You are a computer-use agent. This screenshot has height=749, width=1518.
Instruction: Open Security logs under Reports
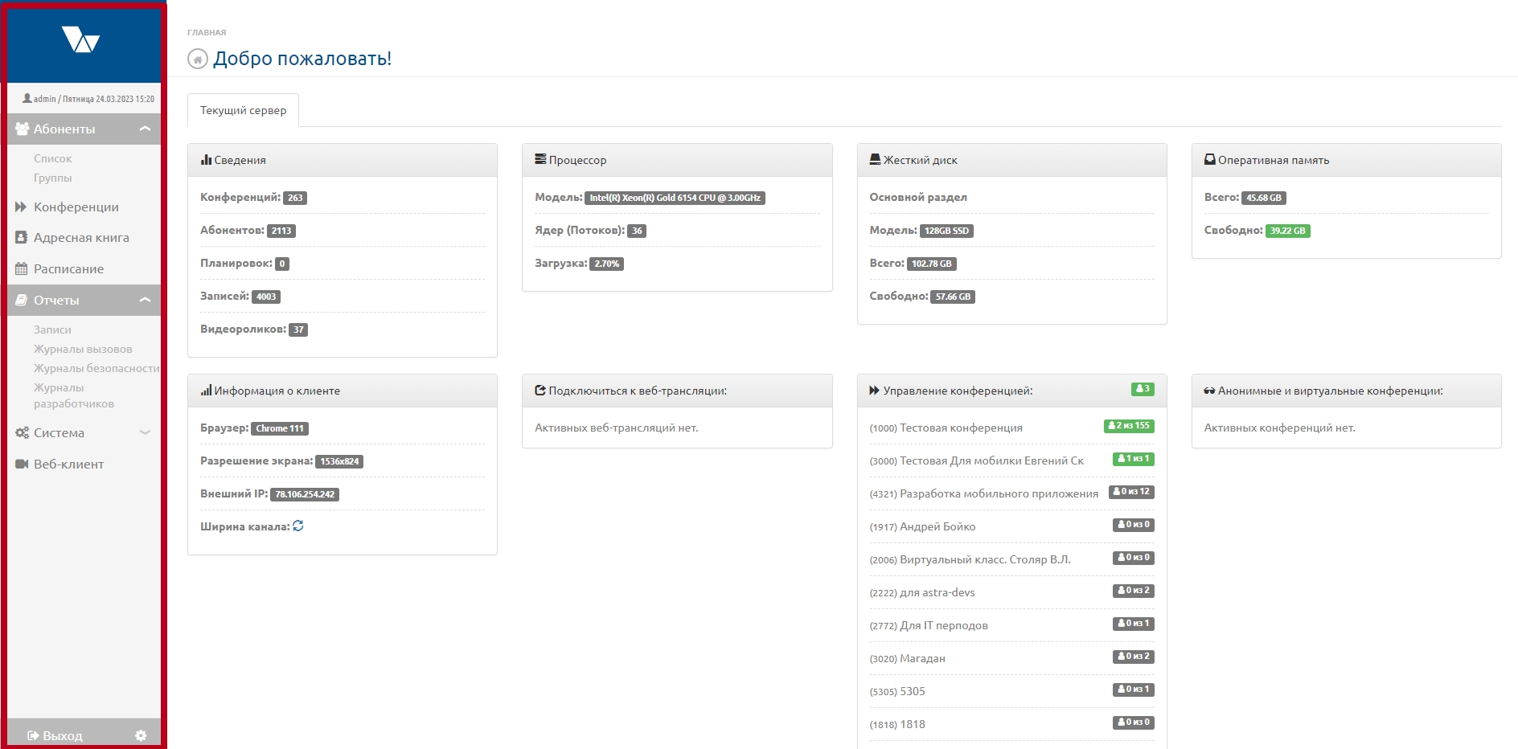[x=96, y=368]
